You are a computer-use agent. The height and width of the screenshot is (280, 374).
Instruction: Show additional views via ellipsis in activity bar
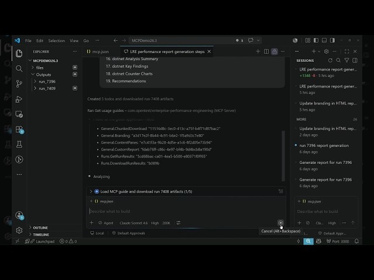[x=19, y=174]
